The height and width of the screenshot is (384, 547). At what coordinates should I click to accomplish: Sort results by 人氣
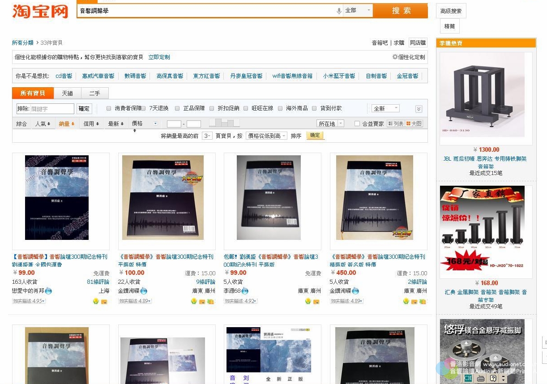[x=43, y=124]
